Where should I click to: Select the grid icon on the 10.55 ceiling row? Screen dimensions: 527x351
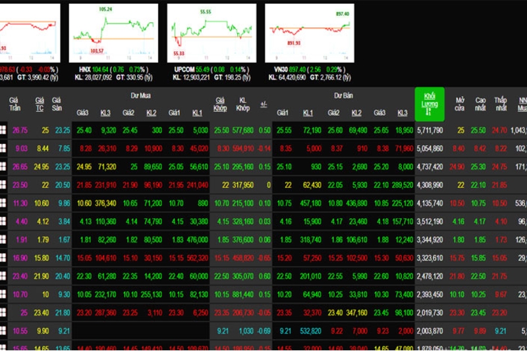[3, 331]
